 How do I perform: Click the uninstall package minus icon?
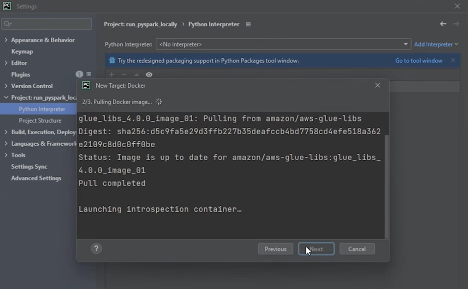pyautogui.click(x=124, y=75)
